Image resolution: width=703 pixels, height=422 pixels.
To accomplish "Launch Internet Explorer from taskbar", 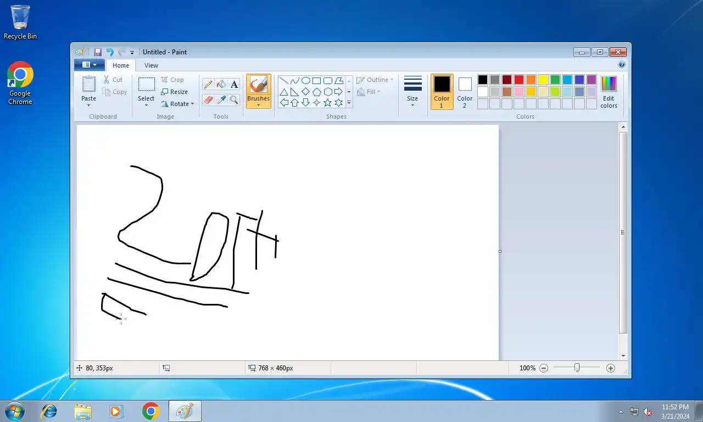I will 49,411.
